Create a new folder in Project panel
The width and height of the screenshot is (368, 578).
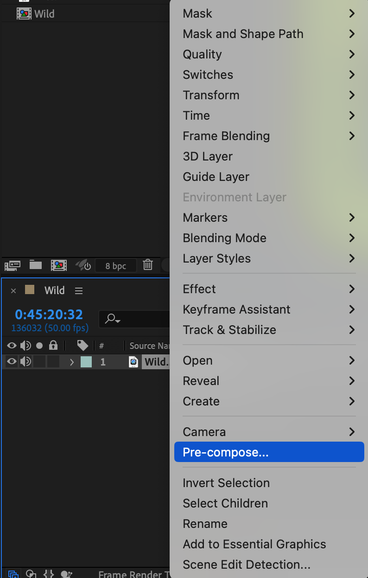pos(36,265)
